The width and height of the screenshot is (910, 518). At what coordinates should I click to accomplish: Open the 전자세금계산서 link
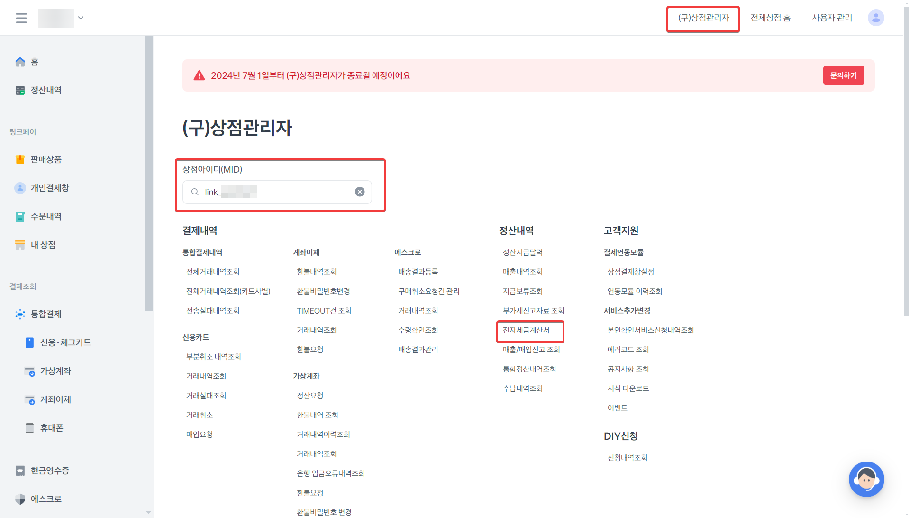tap(526, 331)
